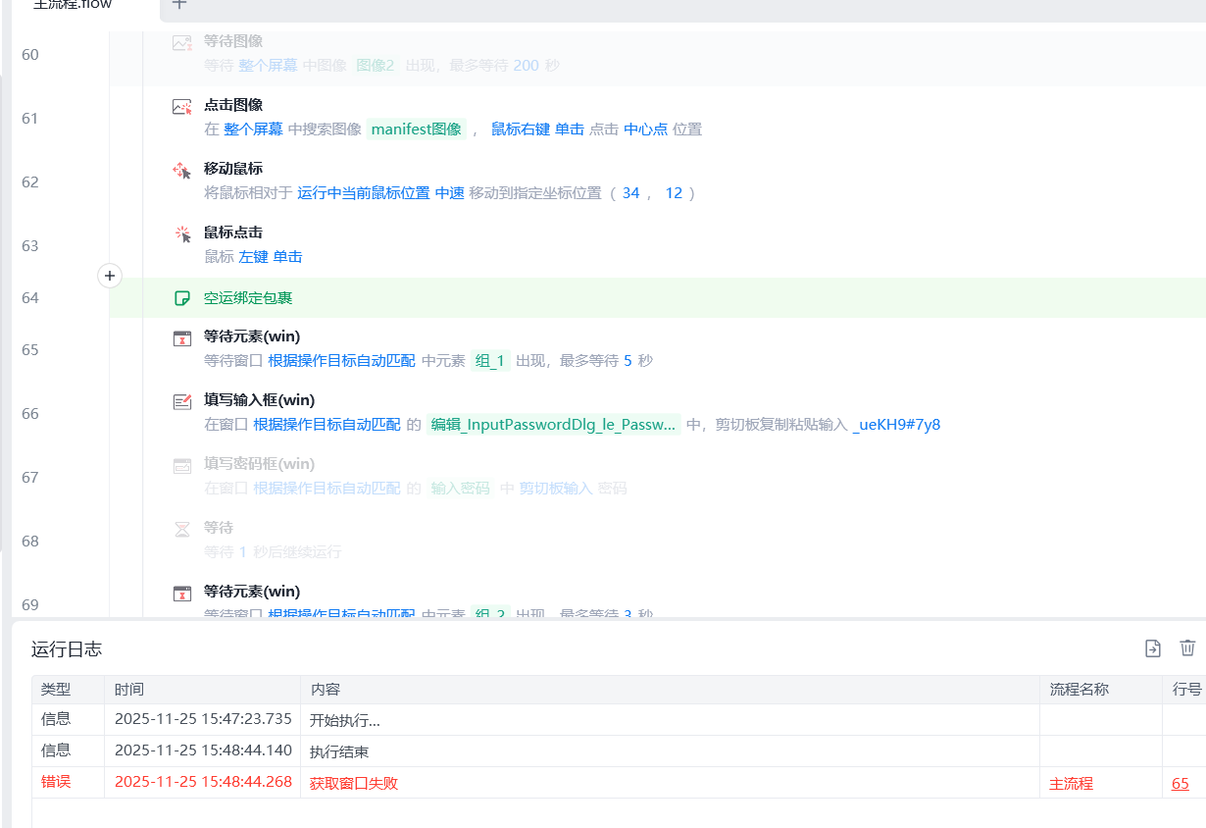Edit input value _ueKH9#7y8
This screenshot has height=828, width=1206.
pos(896,425)
